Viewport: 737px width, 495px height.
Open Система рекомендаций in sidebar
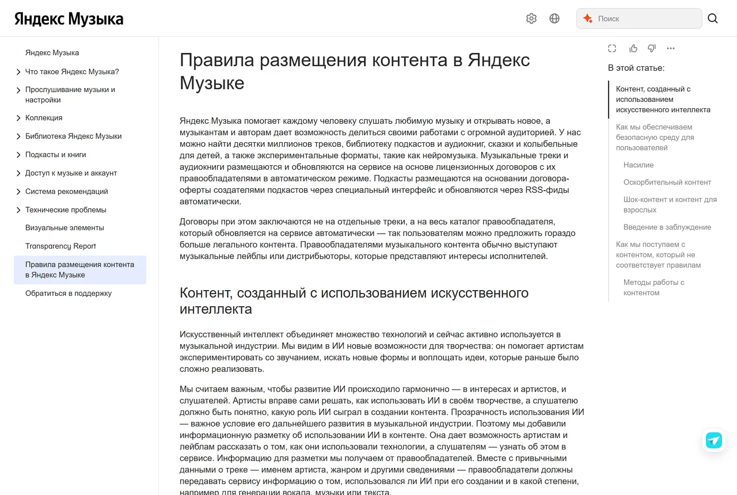coord(67,192)
